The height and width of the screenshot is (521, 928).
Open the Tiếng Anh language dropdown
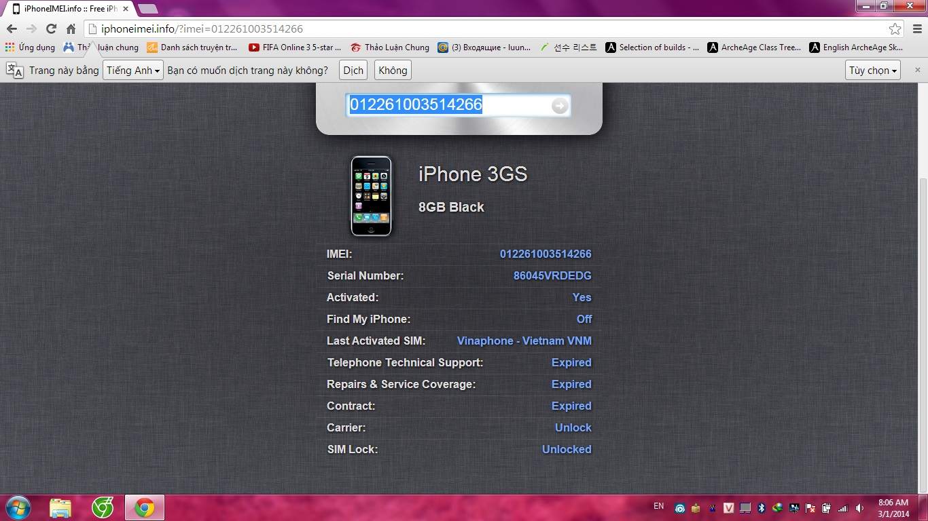pos(133,70)
